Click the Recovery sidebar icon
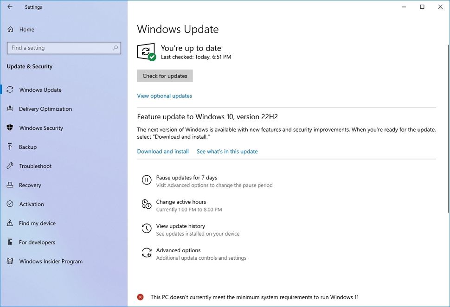This screenshot has width=450, height=307. [10, 185]
